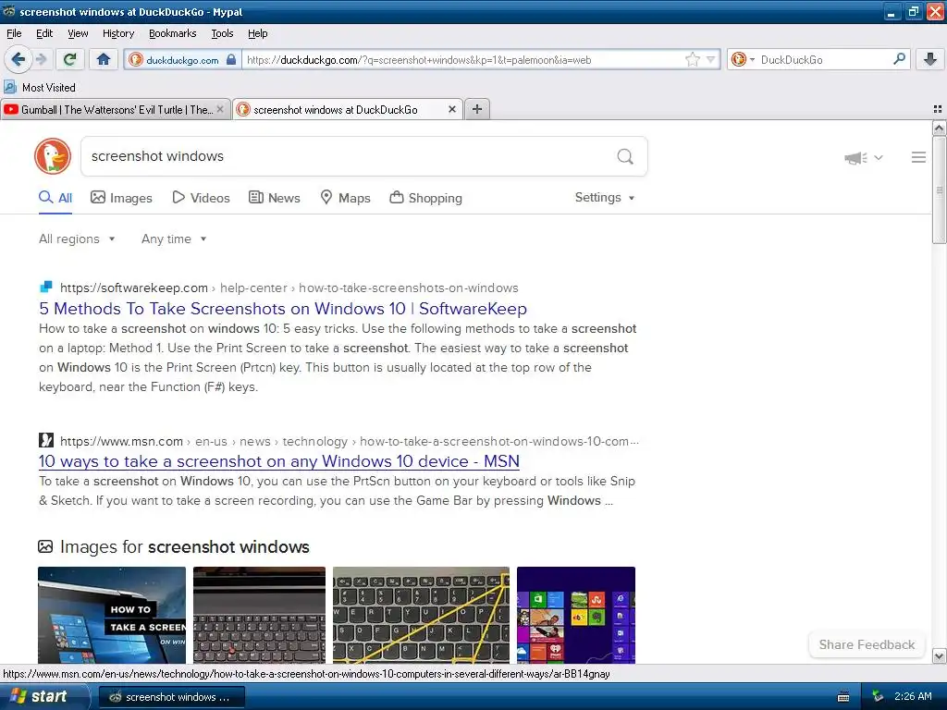
Task: Open the hamburger side menu
Action: 918,157
